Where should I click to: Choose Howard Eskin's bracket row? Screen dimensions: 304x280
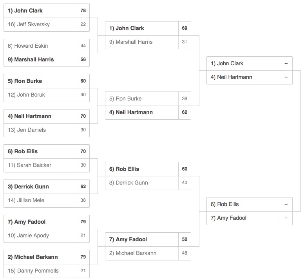click(47, 46)
